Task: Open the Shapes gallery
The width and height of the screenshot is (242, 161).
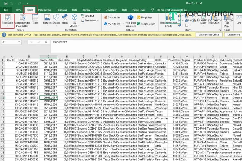Action: click(x=56, y=19)
